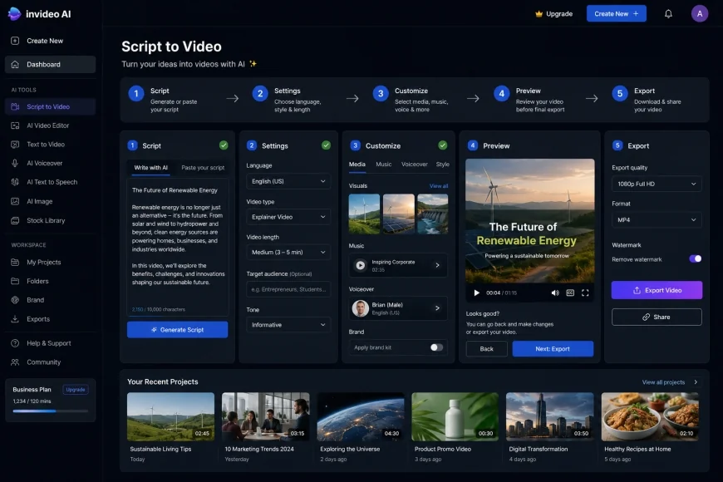Open the user avatar menu
This screenshot has width=723, height=482.
pyautogui.click(x=700, y=14)
